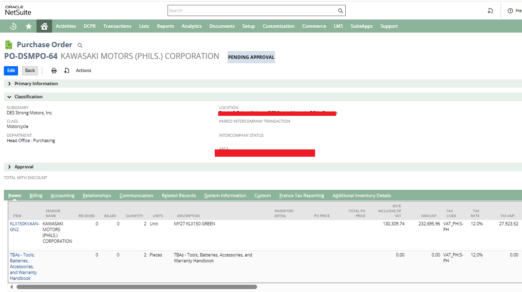Go to the Home house icon

pos(44,26)
